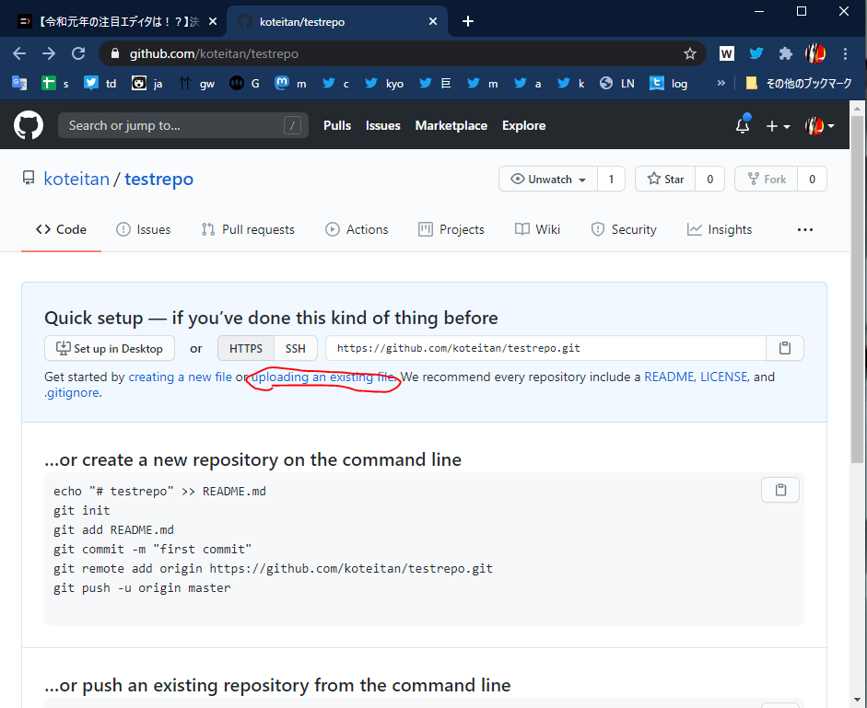Image resolution: width=867 pixels, height=708 pixels.
Task: Open the .gitignore link
Action: coord(72,393)
